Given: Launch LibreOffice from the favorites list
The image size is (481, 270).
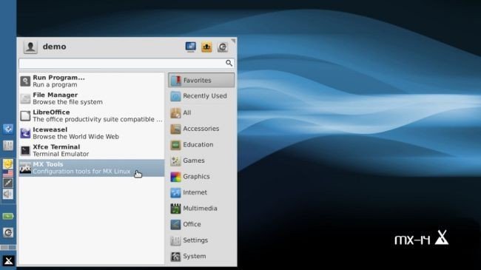Looking at the screenshot, I should pyautogui.click(x=92, y=115).
